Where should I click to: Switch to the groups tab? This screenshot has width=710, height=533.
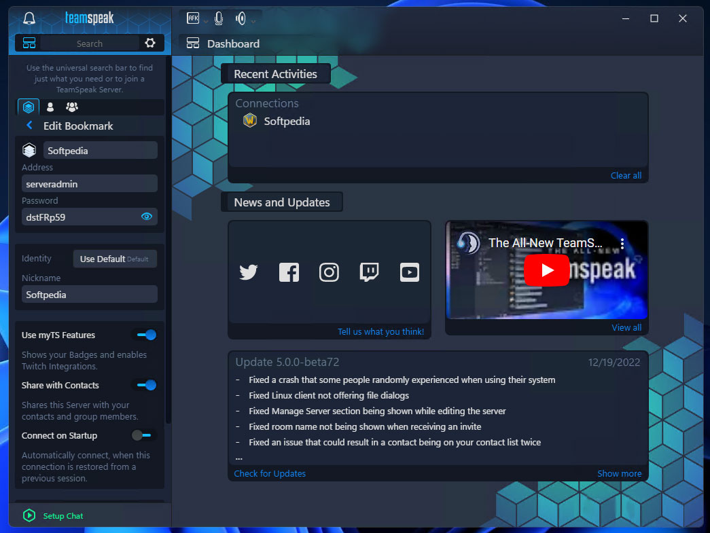[71, 107]
